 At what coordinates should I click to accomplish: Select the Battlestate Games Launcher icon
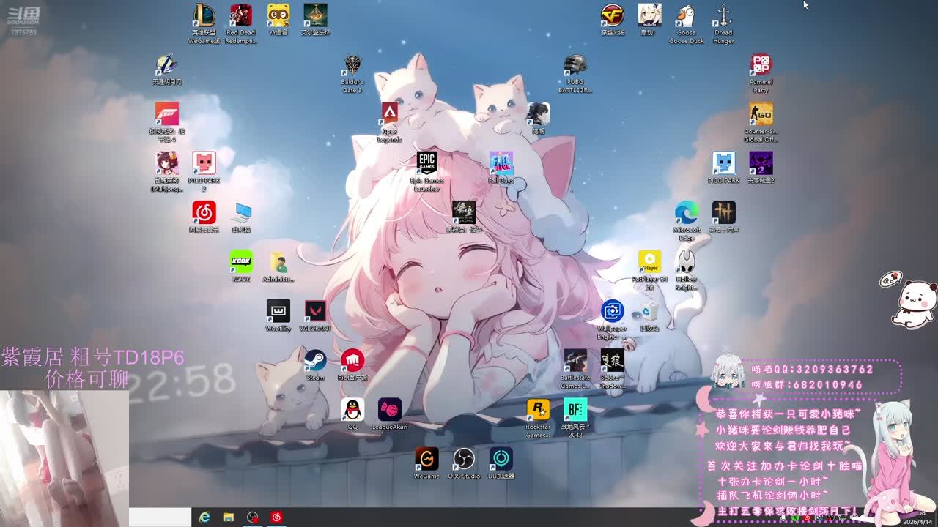[575, 370]
